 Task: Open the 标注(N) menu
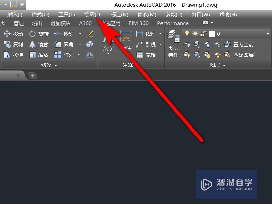pos(120,15)
